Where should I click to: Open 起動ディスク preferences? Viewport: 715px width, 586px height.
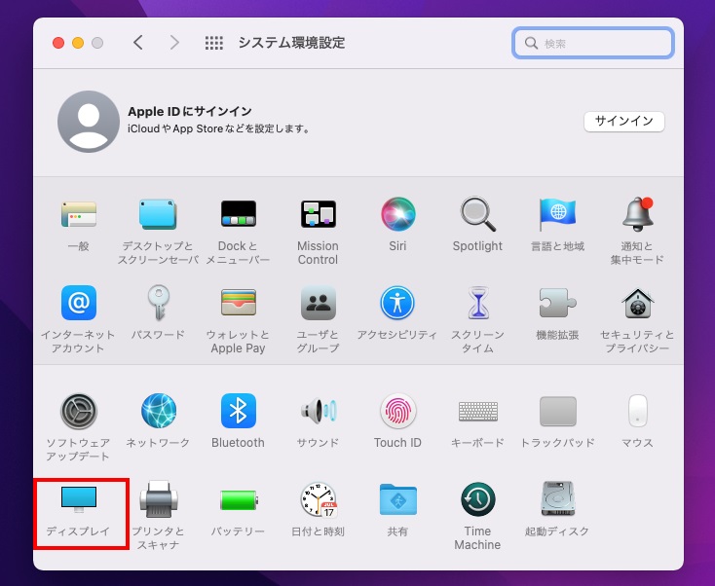point(557,499)
